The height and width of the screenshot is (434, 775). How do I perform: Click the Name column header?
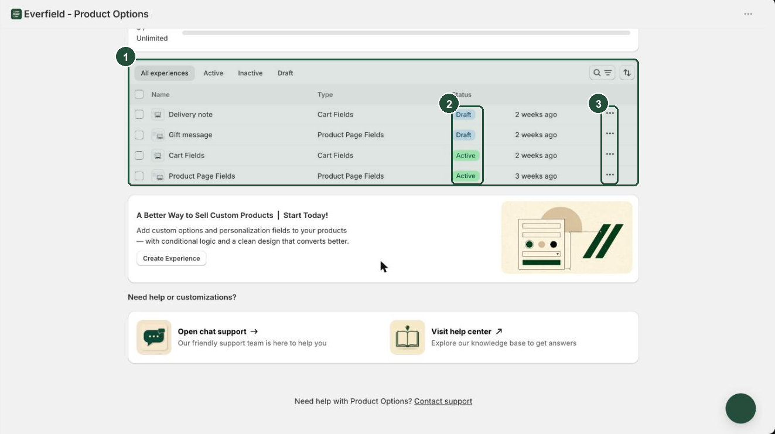[161, 94]
